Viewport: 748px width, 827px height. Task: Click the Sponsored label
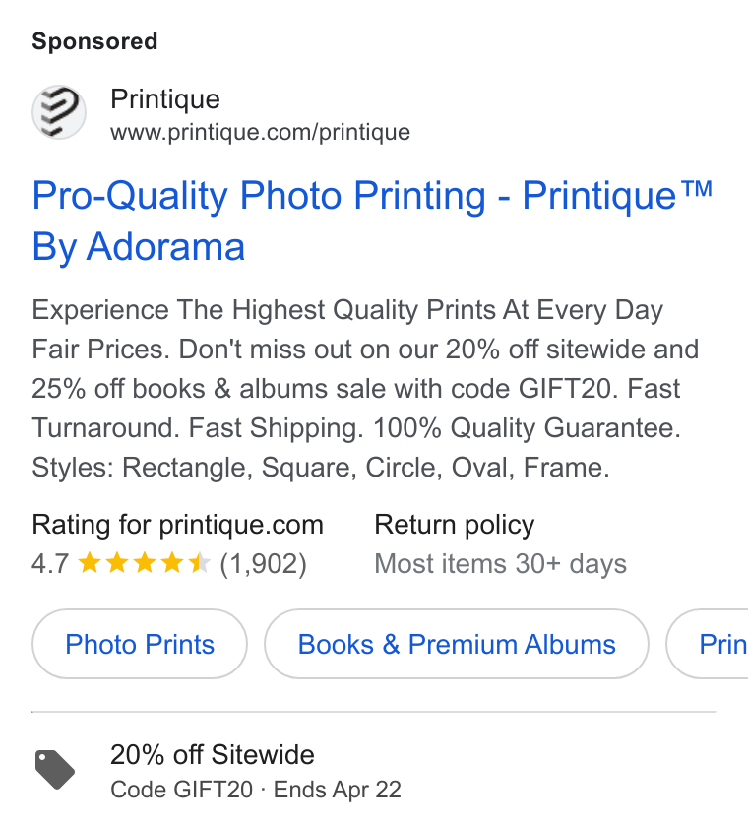[94, 41]
